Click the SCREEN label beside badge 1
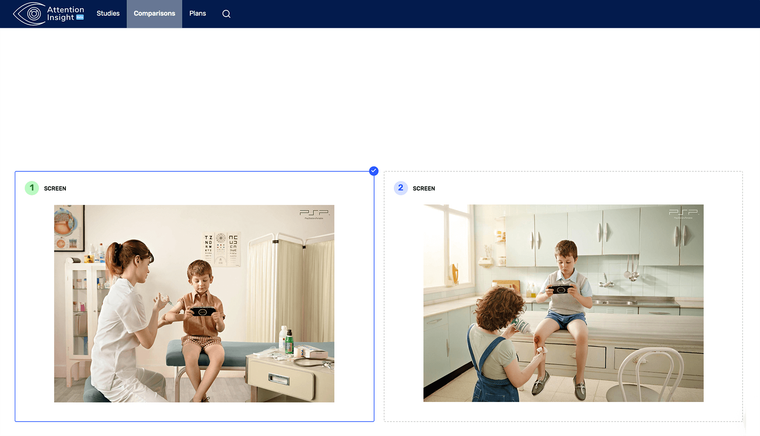 tap(55, 188)
